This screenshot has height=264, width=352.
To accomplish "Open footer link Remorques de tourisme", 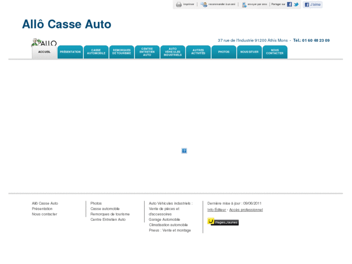I will (x=110, y=214).
